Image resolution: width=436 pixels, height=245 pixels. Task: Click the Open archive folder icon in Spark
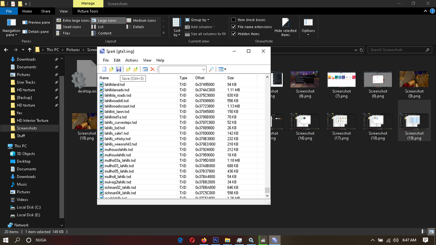tap(111, 69)
